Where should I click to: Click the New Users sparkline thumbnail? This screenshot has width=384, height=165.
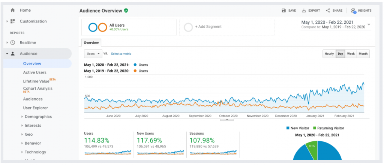tap(160, 153)
